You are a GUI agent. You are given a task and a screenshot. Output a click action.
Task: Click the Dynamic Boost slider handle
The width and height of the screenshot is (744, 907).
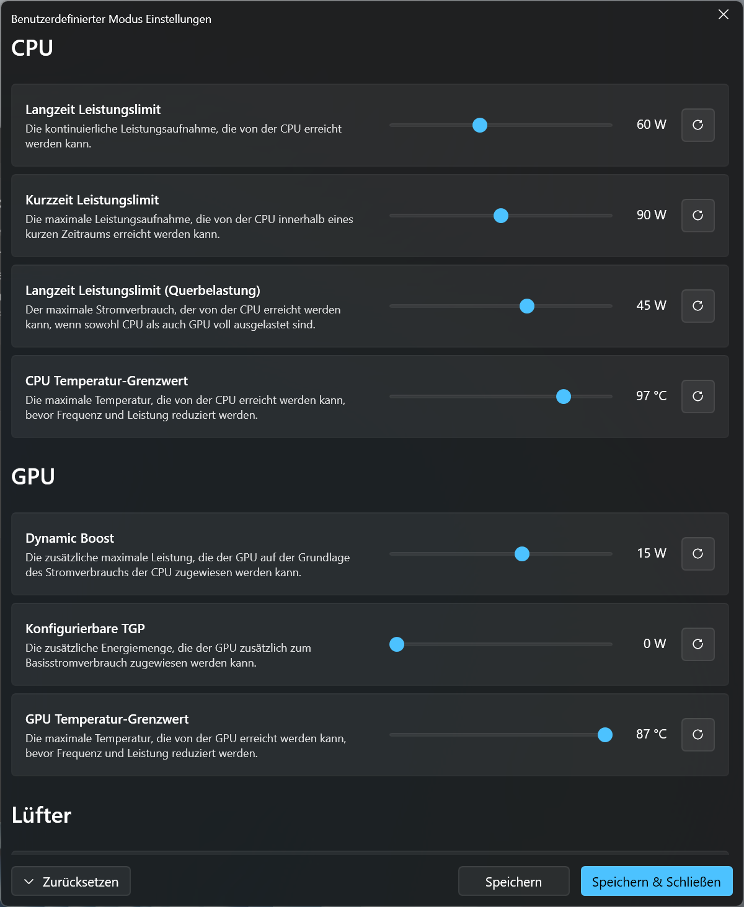tap(522, 554)
